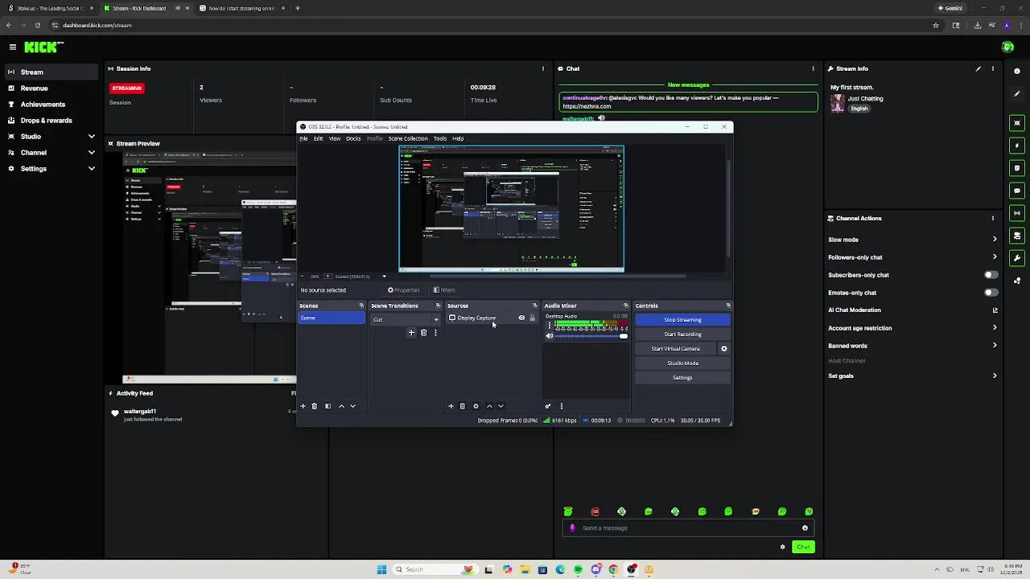The height and width of the screenshot is (579, 1030).
Task: Open virtual camera settings gear
Action: [723, 349]
